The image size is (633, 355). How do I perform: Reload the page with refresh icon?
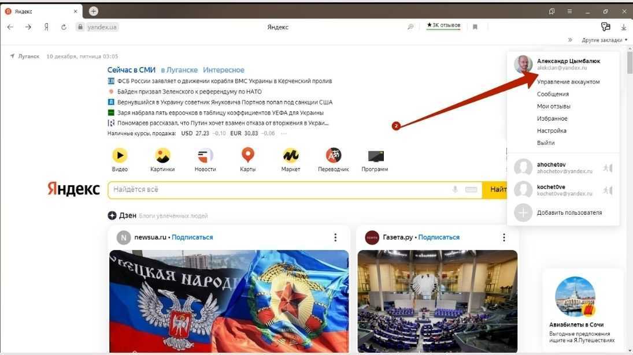[x=64, y=27]
